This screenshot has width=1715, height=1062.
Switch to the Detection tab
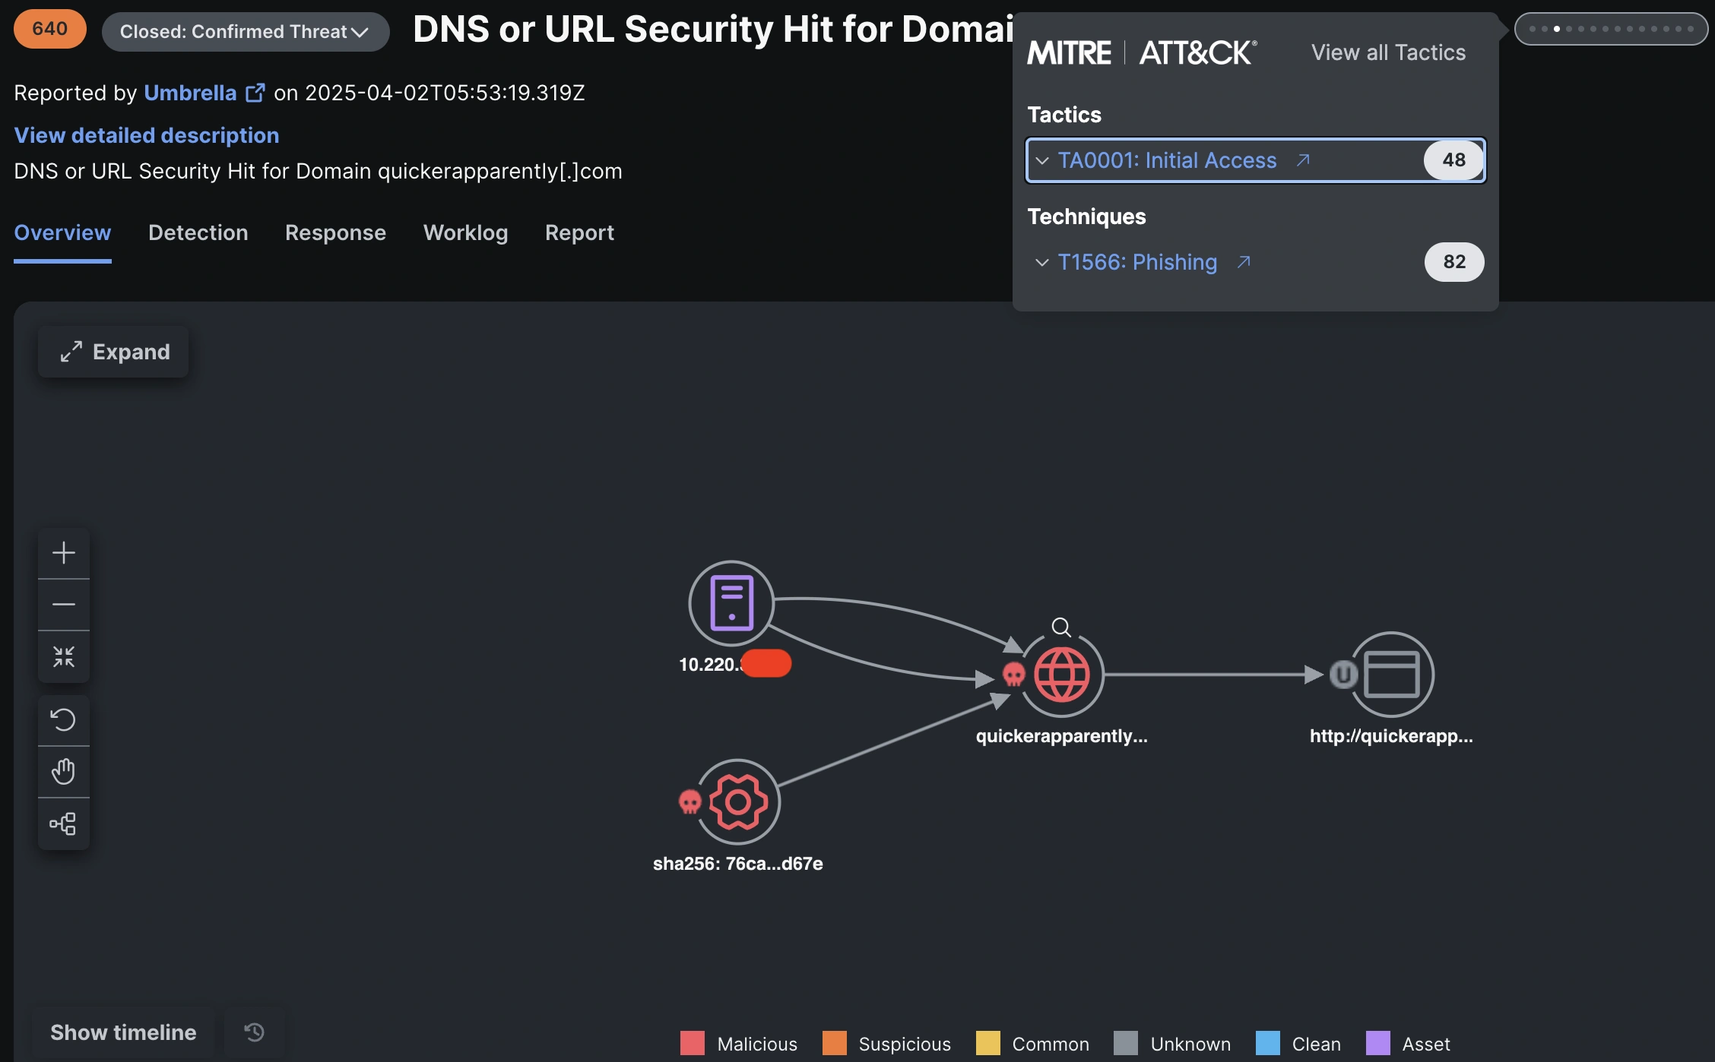tap(198, 232)
